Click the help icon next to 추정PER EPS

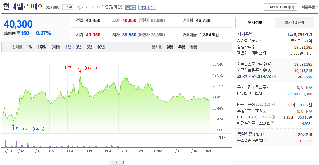point(264,111)
